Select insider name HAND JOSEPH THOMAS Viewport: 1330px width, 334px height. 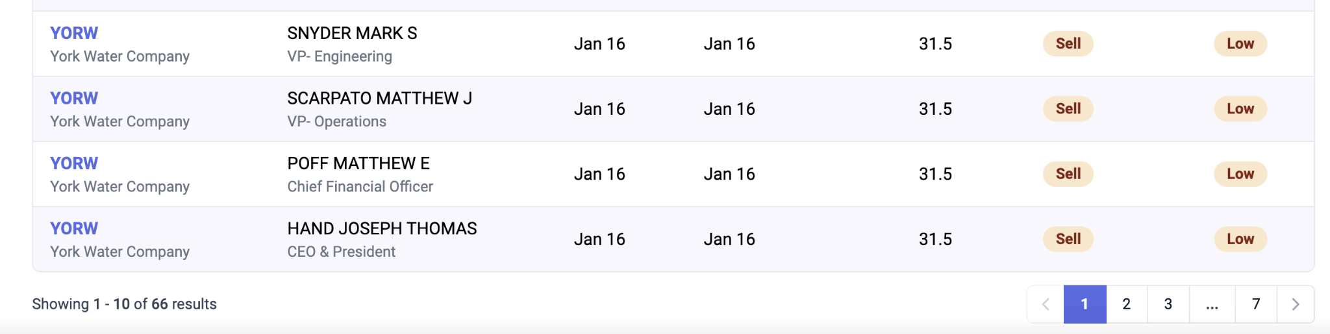point(382,228)
